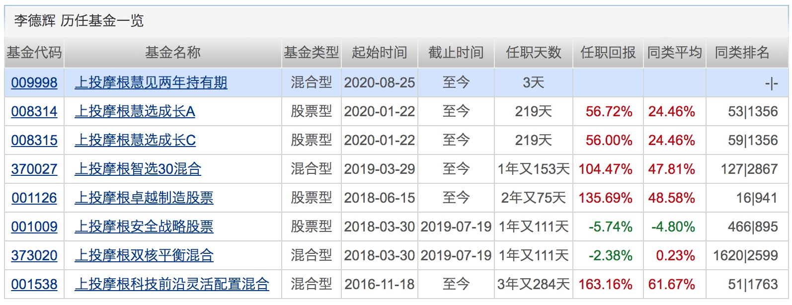Select end date in 373020 row
Screen dimensions: 792x305
coord(456,255)
